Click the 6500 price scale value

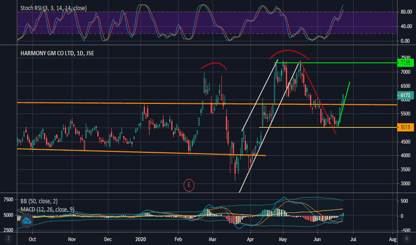[406, 86]
